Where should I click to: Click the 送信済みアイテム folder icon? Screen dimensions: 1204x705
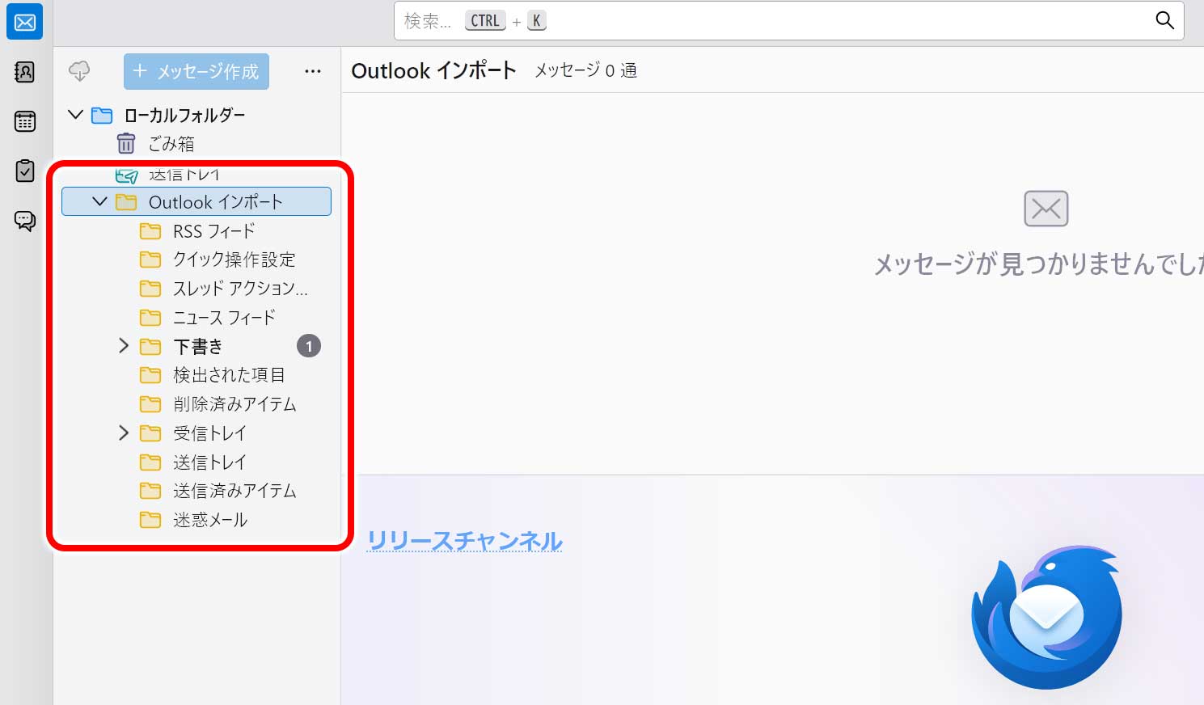click(150, 491)
